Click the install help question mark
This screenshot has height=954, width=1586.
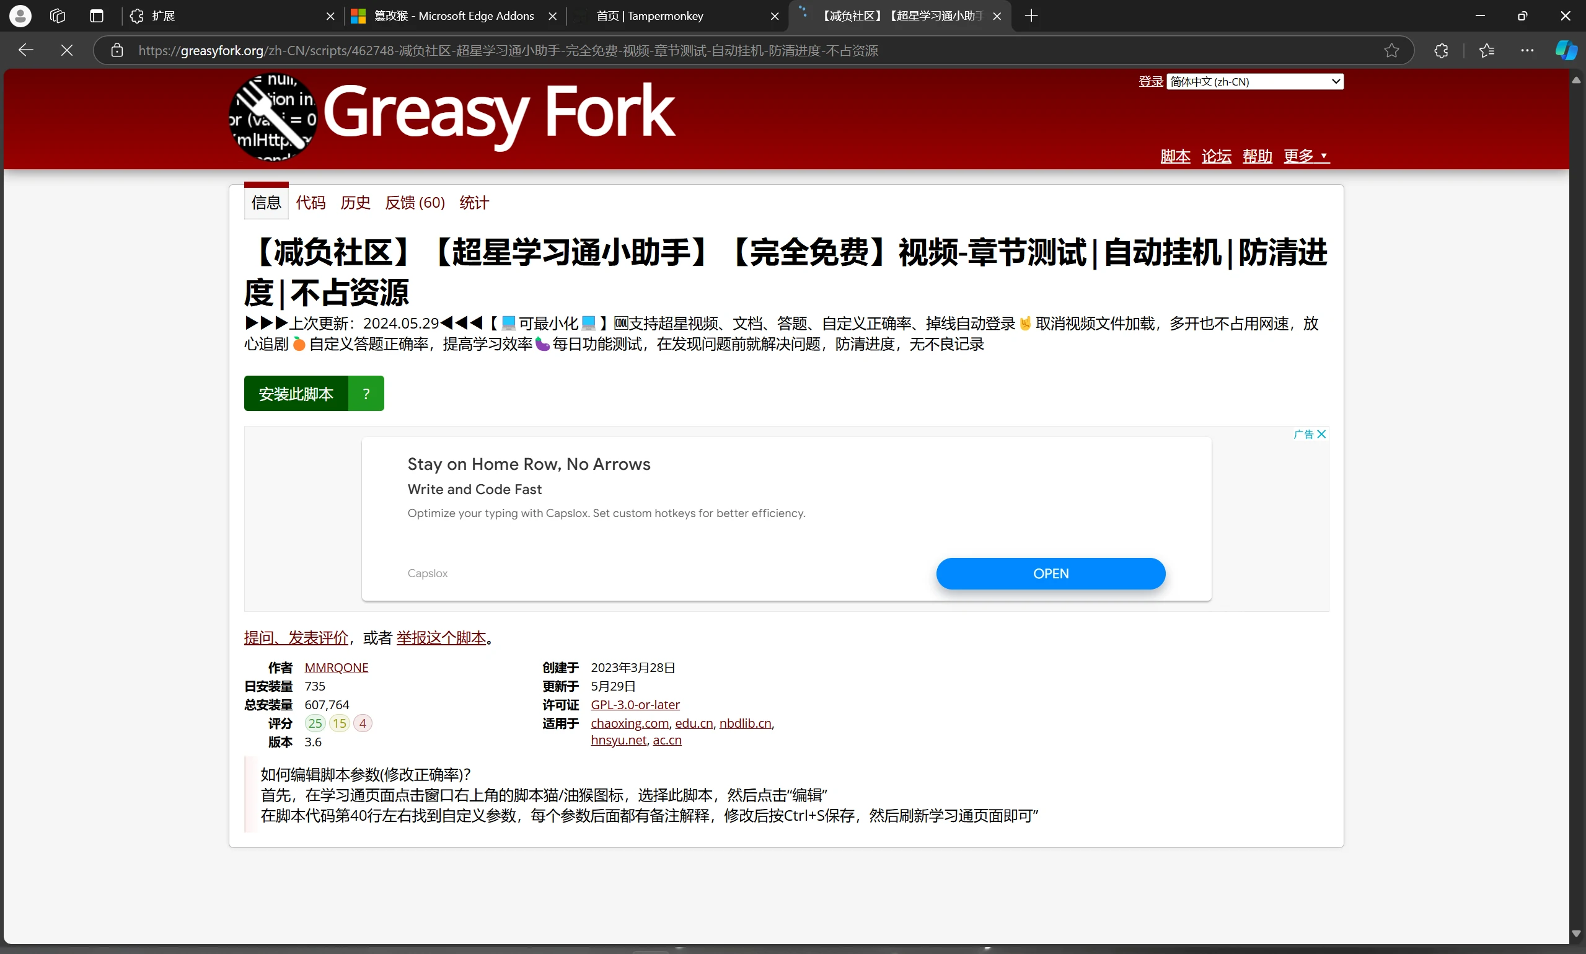coord(366,394)
